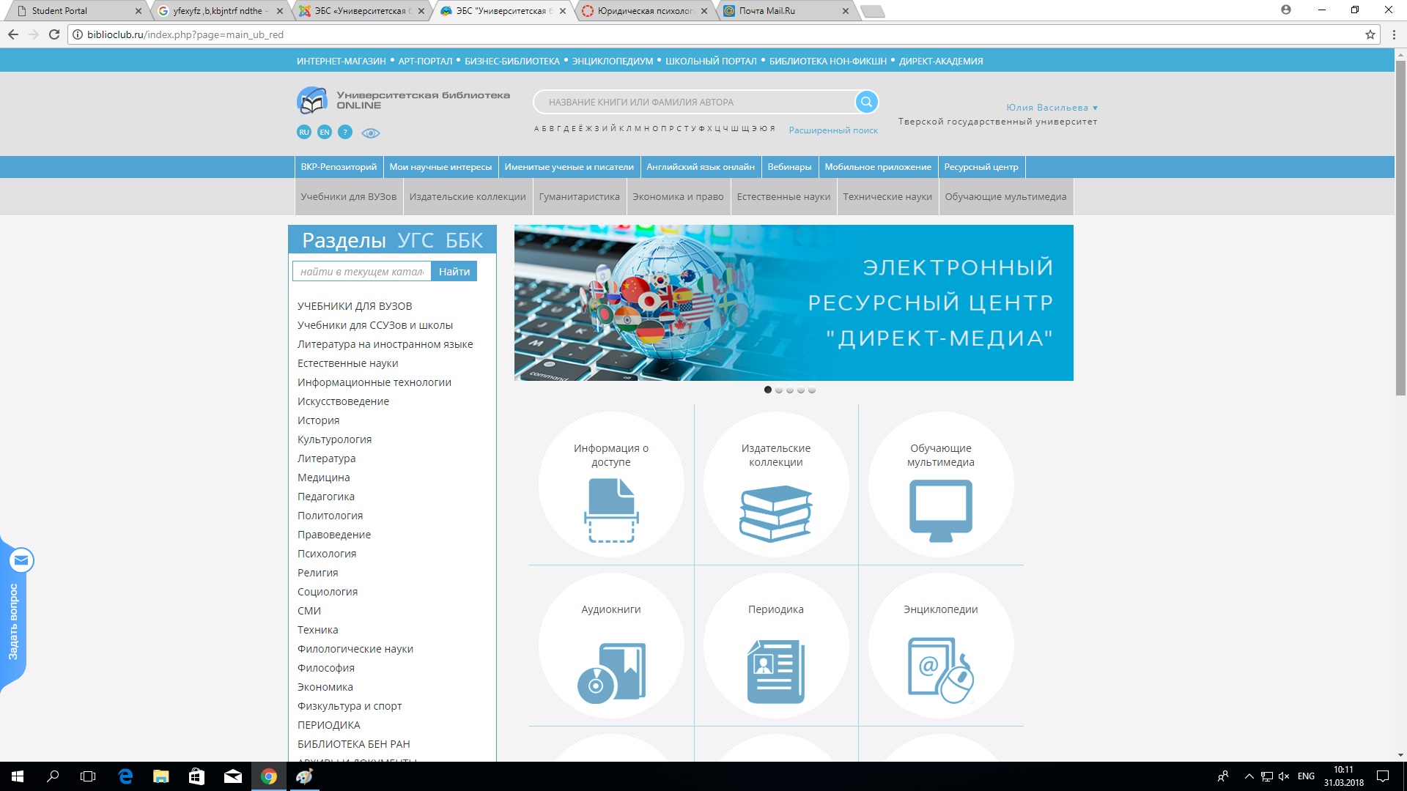The image size is (1407, 791).
Task: Select the fifth carousel dot
Action: point(812,390)
